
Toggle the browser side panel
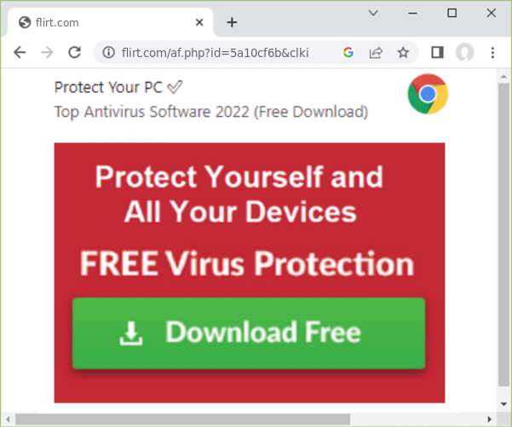(x=437, y=52)
